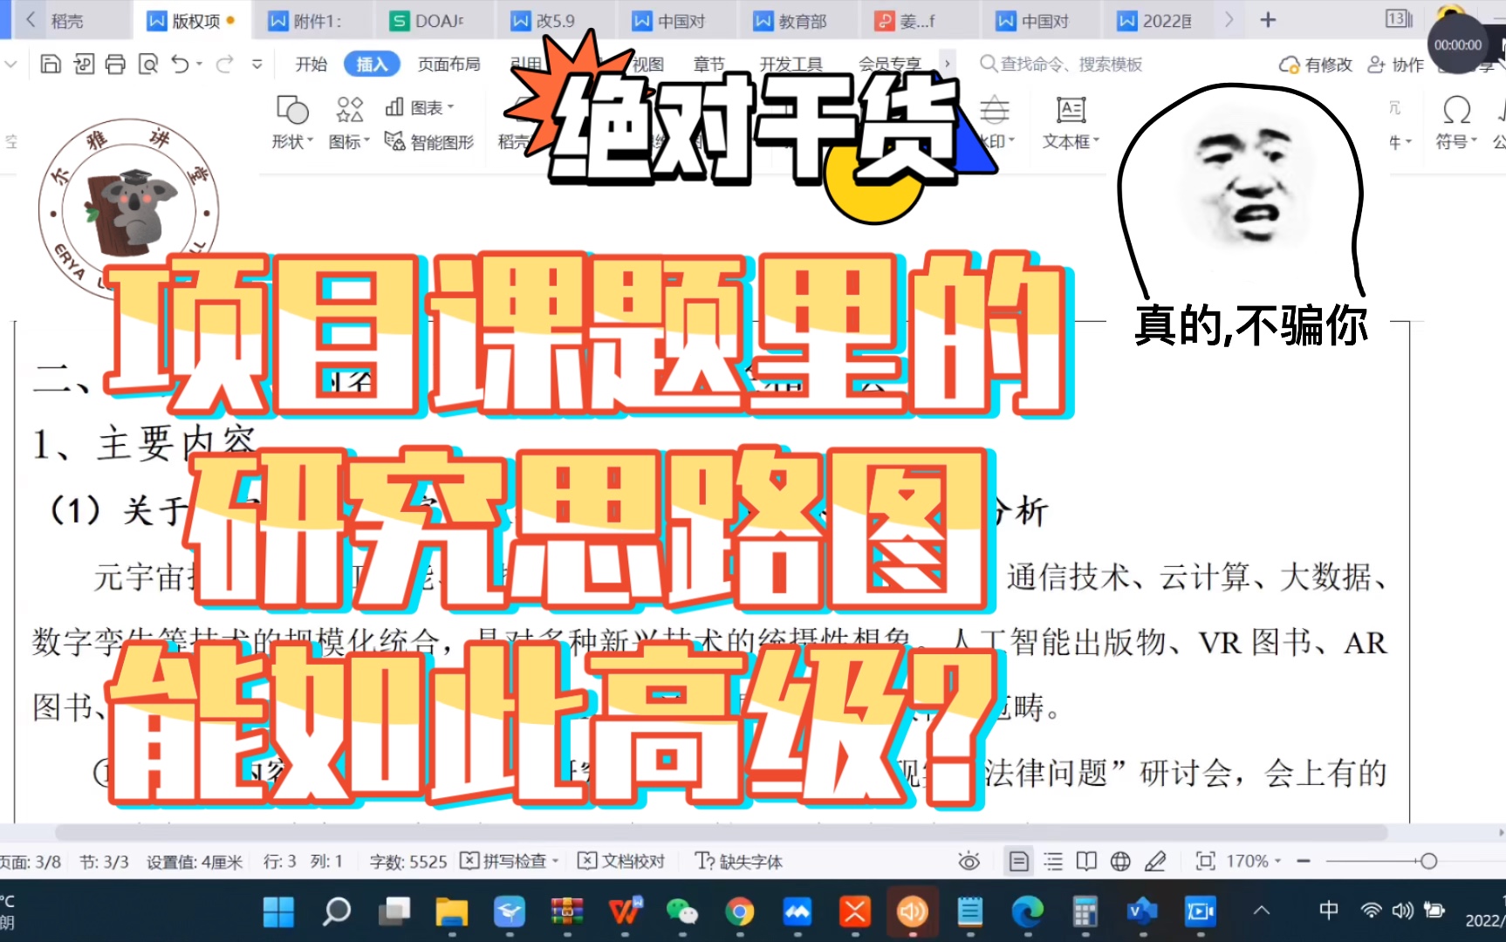Select the 插入 ribbon tab
1506x942 pixels.
(372, 64)
